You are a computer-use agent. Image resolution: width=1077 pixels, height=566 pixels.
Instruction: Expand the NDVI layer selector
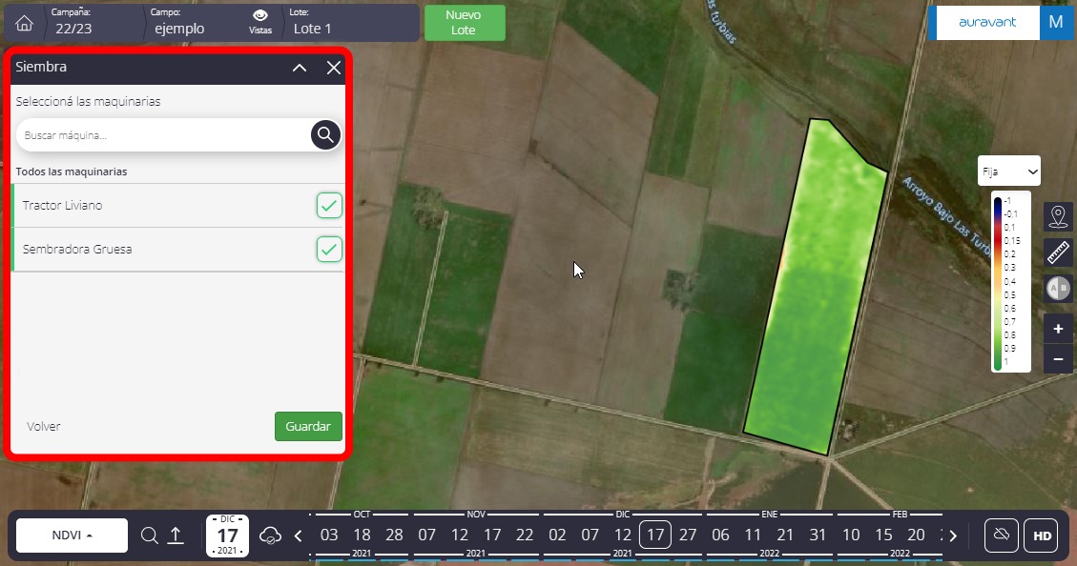pos(72,536)
